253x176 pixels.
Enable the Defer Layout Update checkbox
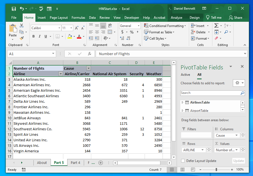pos(183,161)
